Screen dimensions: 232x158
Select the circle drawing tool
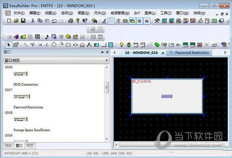54,45
